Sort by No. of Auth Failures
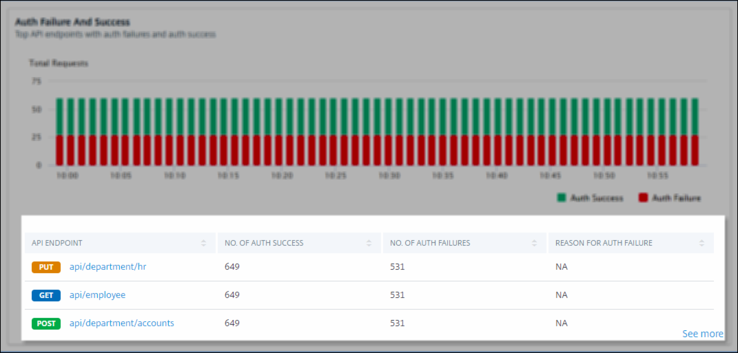The height and width of the screenshot is (353, 738). [534, 243]
